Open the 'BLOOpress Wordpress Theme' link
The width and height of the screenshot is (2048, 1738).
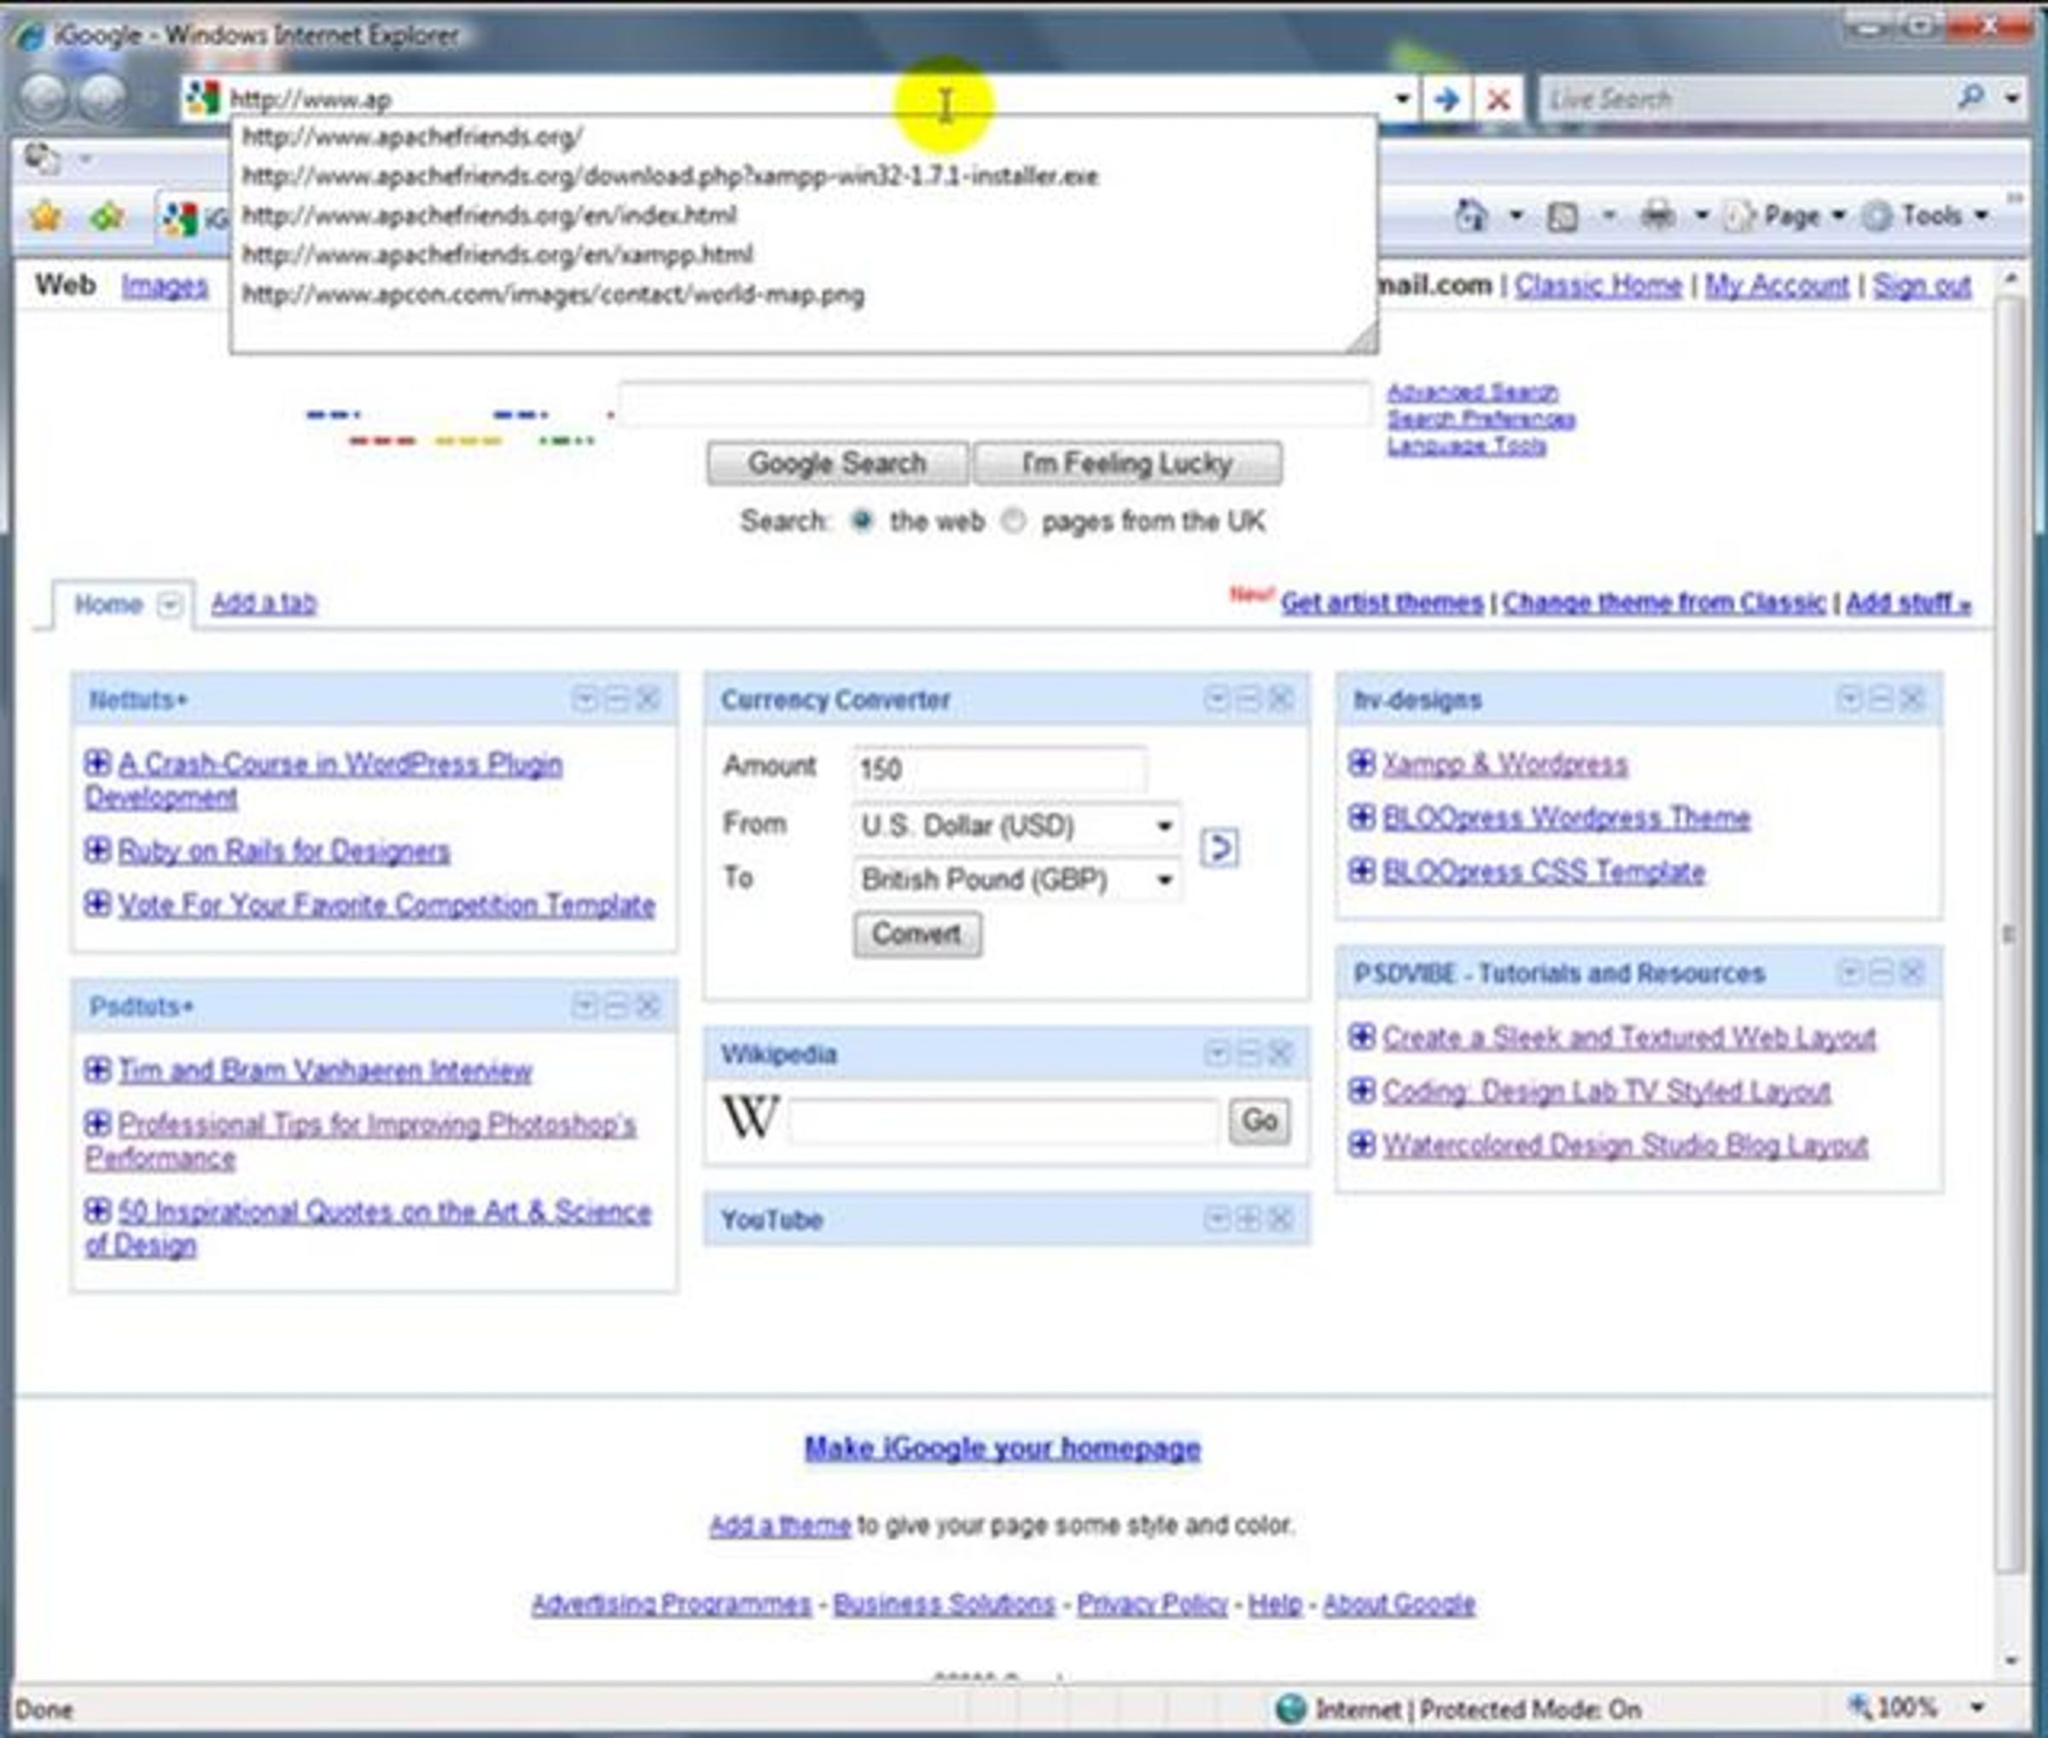tap(1566, 817)
